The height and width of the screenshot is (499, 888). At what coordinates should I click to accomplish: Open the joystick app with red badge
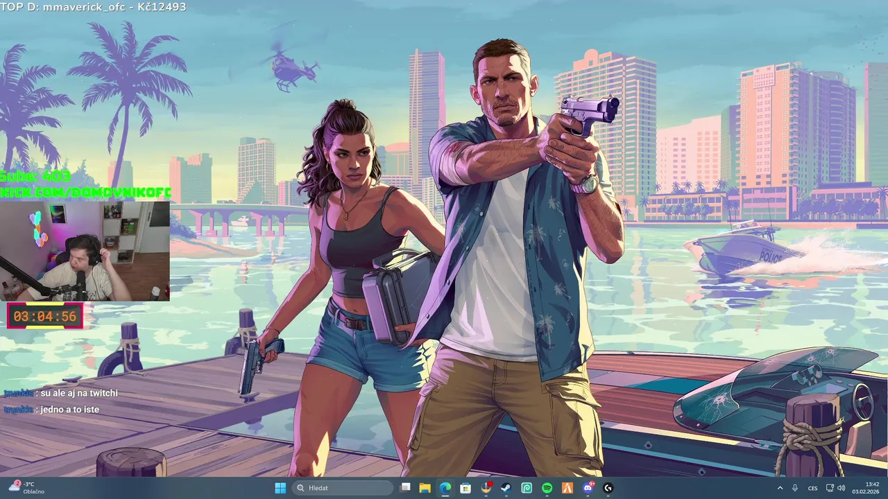point(486,488)
